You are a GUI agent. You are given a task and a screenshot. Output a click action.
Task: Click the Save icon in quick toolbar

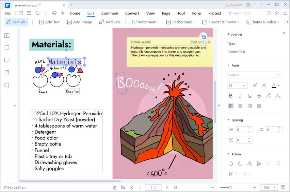(21, 13)
